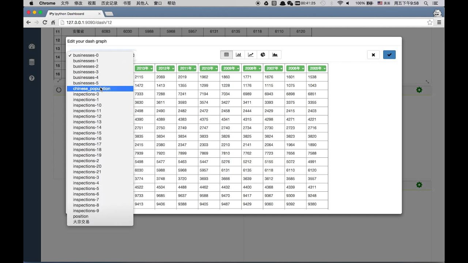Open Spotlight search in menu bar
The width and height of the screenshot is (468, 263).
click(426, 3)
